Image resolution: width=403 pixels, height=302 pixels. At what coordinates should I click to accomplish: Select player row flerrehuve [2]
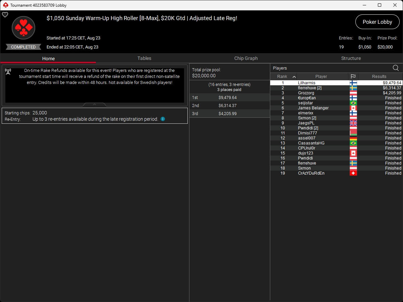click(x=336, y=88)
